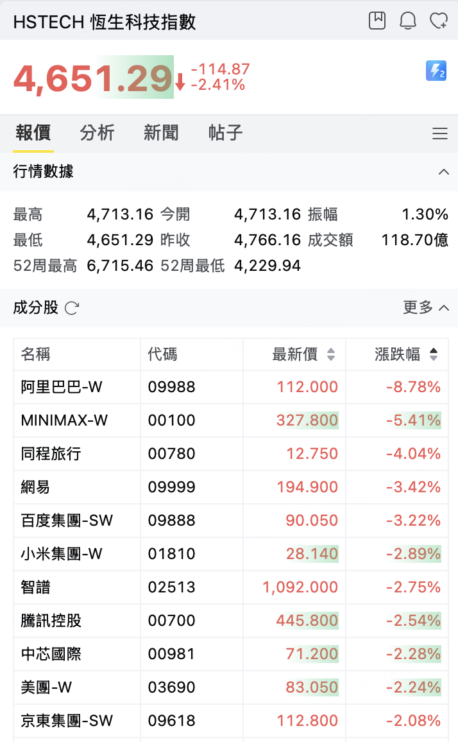Click the 成交額 value 118.70億
Image resolution: width=458 pixels, height=742 pixels.
[x=415, y=241]
